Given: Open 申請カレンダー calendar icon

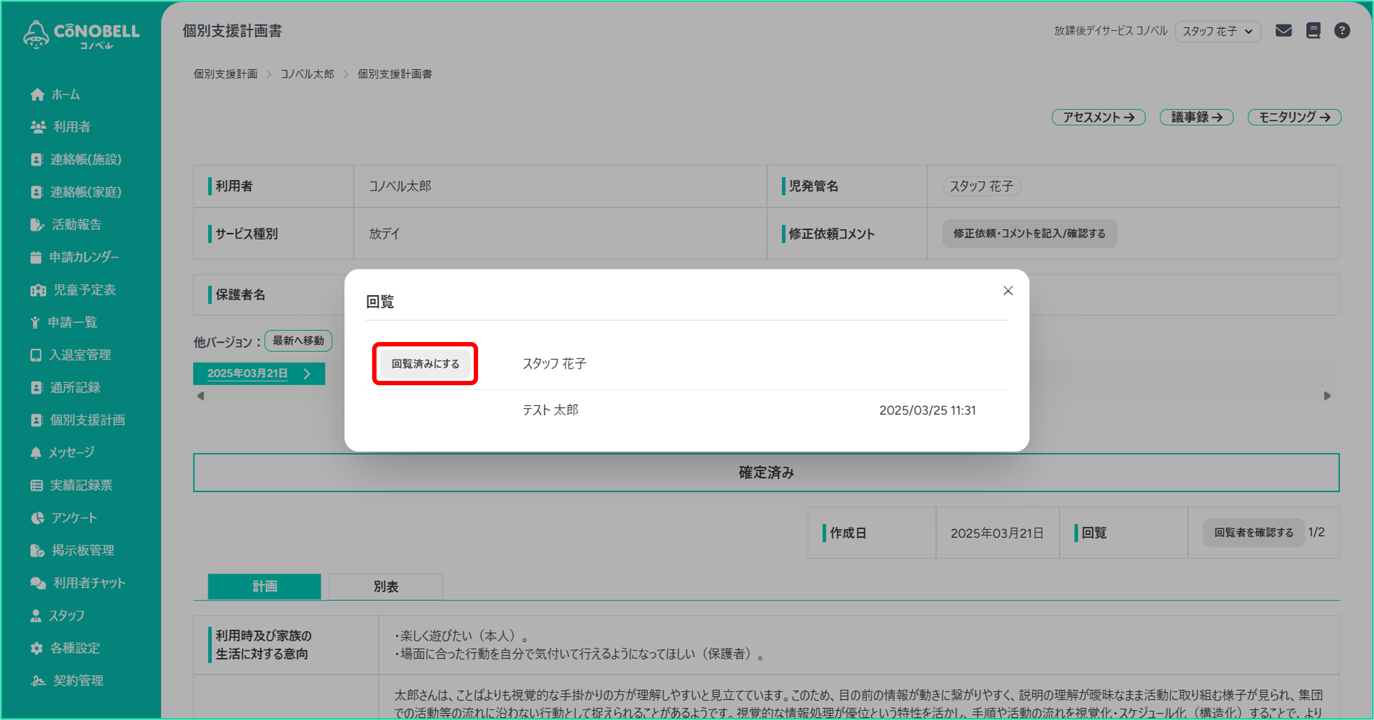Looking at the screenshot, I should [36, 257].
